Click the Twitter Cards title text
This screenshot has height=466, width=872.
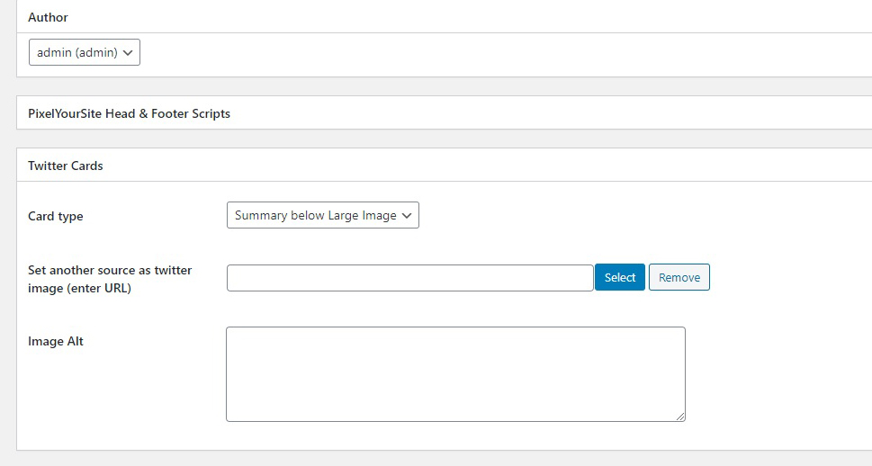pyautogui.click(x=66, y=166)
